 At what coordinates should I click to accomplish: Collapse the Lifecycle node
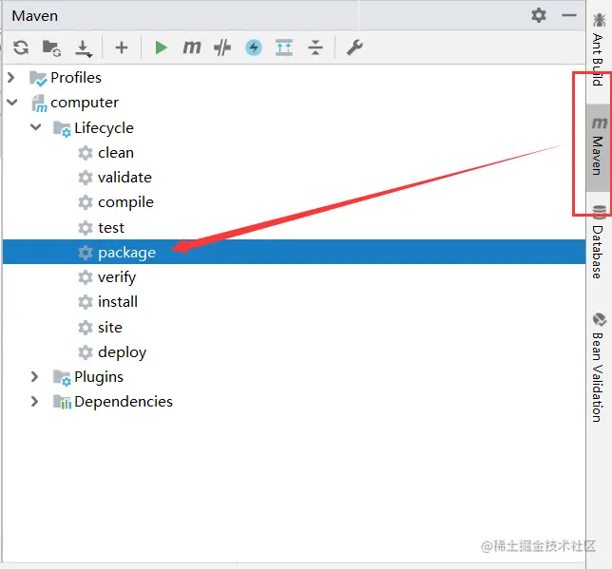point(35,127)
